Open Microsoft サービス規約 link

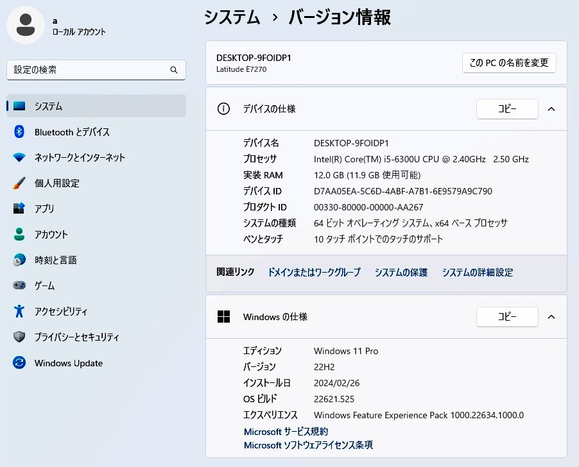(286, 431)
